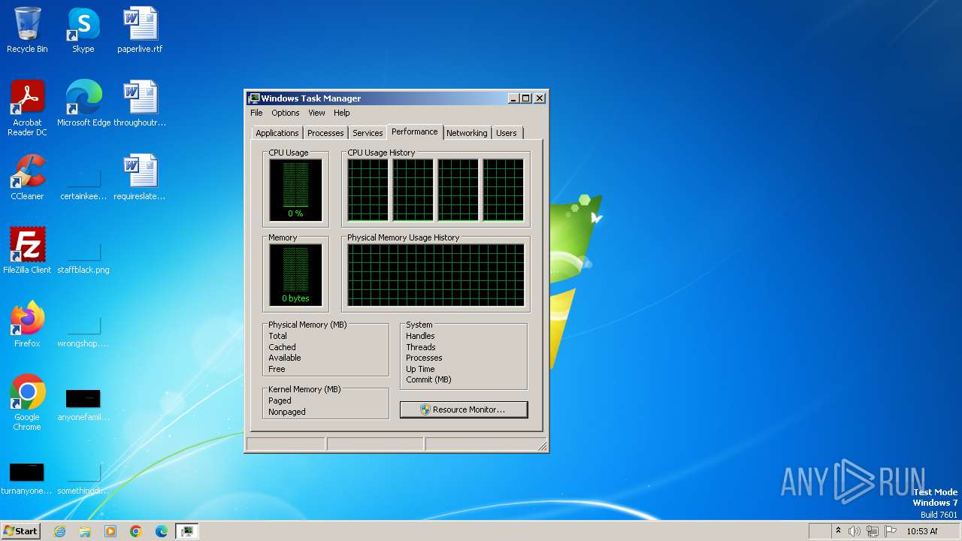This screenshot has width=962, height=541.
Task: Click the 'Handles' label in System
Action: [420, 336]
